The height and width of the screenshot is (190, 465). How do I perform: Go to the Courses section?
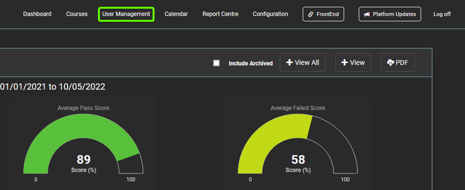tap(77, 14)
